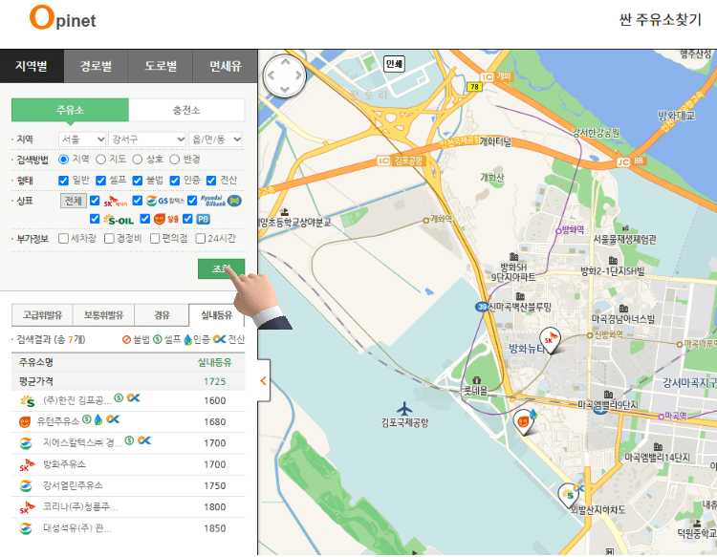Toggle 인증 type checkbox
Screen dimensions: 717x557
coord(175,180)
